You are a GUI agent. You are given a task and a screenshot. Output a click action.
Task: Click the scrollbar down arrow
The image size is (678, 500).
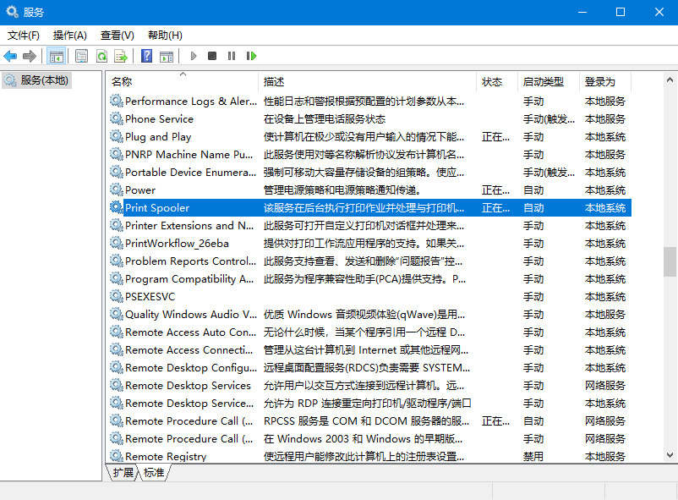670,455
